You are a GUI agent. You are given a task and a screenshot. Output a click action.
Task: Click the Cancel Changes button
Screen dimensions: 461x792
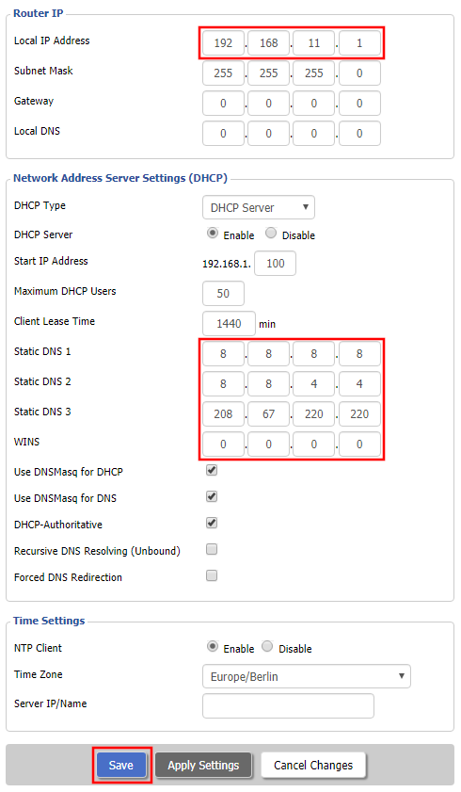click(x=313, y=765)
